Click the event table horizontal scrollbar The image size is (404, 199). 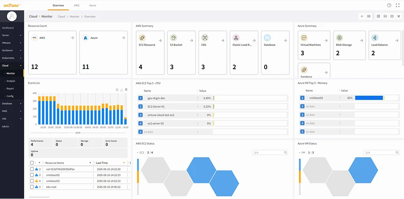(39, 197)
